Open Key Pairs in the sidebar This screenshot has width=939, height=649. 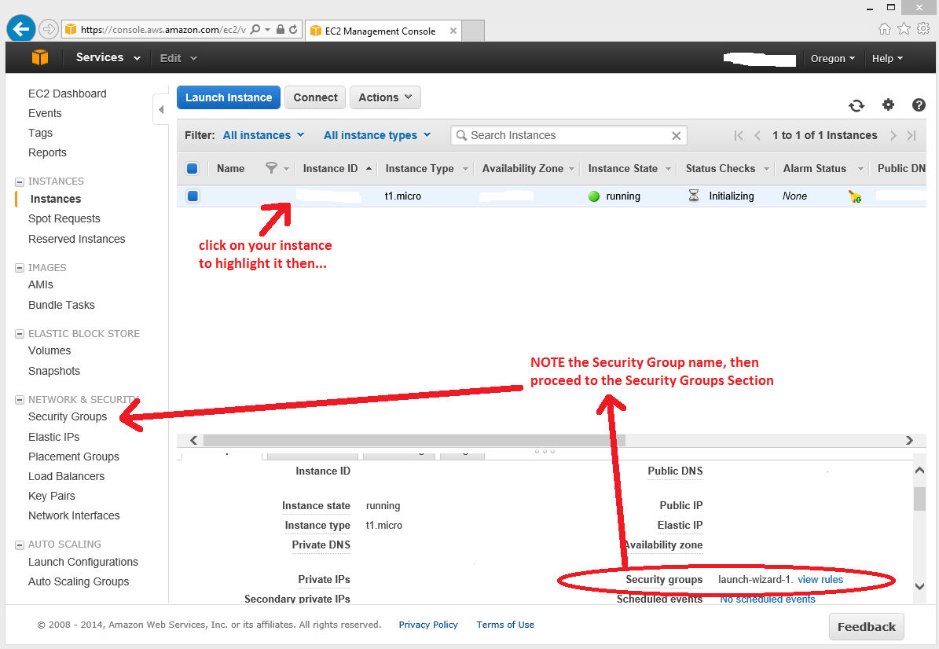[x=52, y=496]
